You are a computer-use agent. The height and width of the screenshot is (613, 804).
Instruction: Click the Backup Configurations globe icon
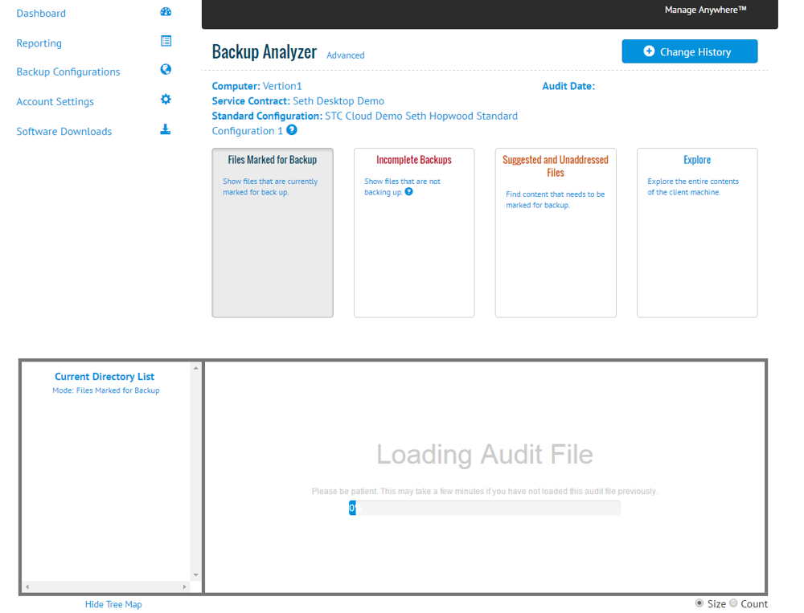165,70
